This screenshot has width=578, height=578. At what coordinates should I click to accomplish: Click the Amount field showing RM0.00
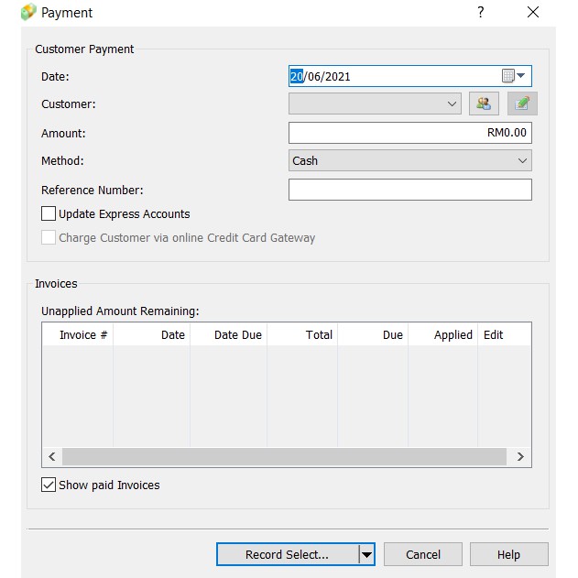[409, 133]
